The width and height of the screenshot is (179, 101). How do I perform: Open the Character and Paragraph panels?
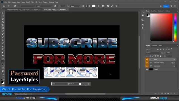[x=103, y=6]
